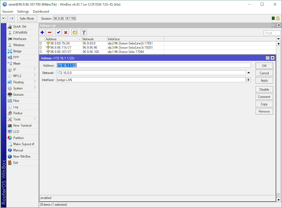Viewport: 282px width, 208px height.
Task: Open the Queues section
Action: 22,94
